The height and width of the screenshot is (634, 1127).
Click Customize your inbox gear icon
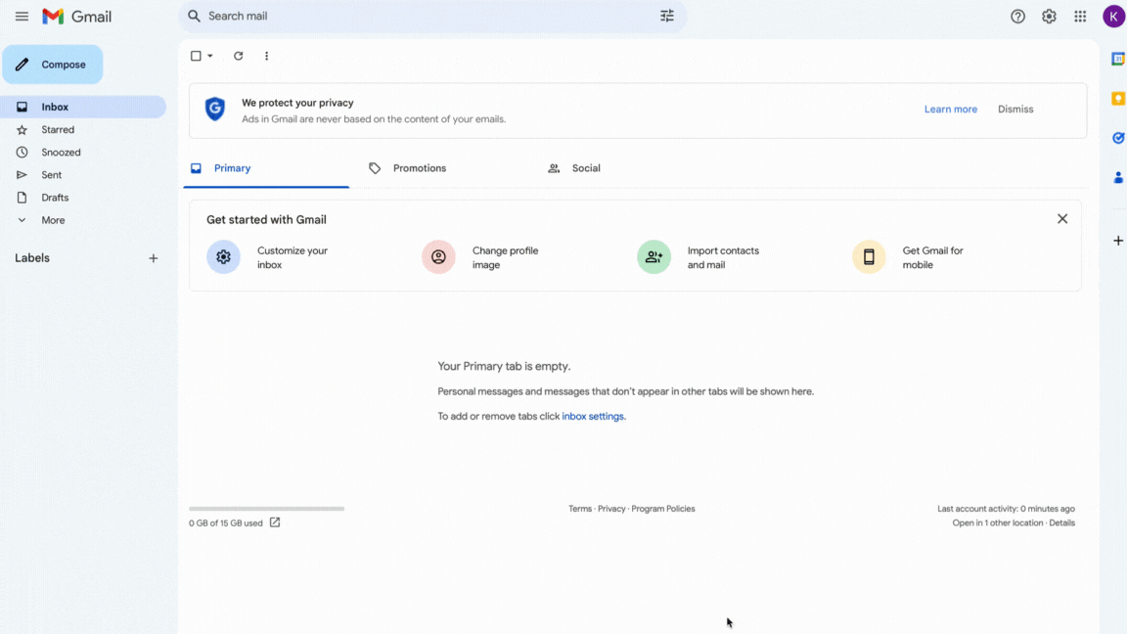(x=223, y=256)
